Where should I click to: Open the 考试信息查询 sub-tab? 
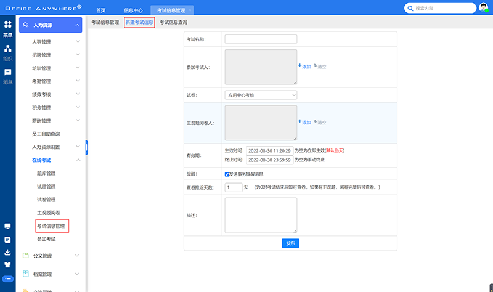[x=174, y=22]
